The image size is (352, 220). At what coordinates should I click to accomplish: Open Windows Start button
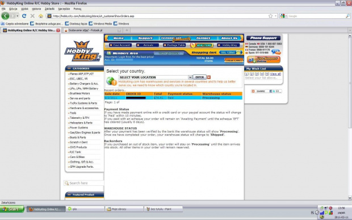(x=12, y=209)
